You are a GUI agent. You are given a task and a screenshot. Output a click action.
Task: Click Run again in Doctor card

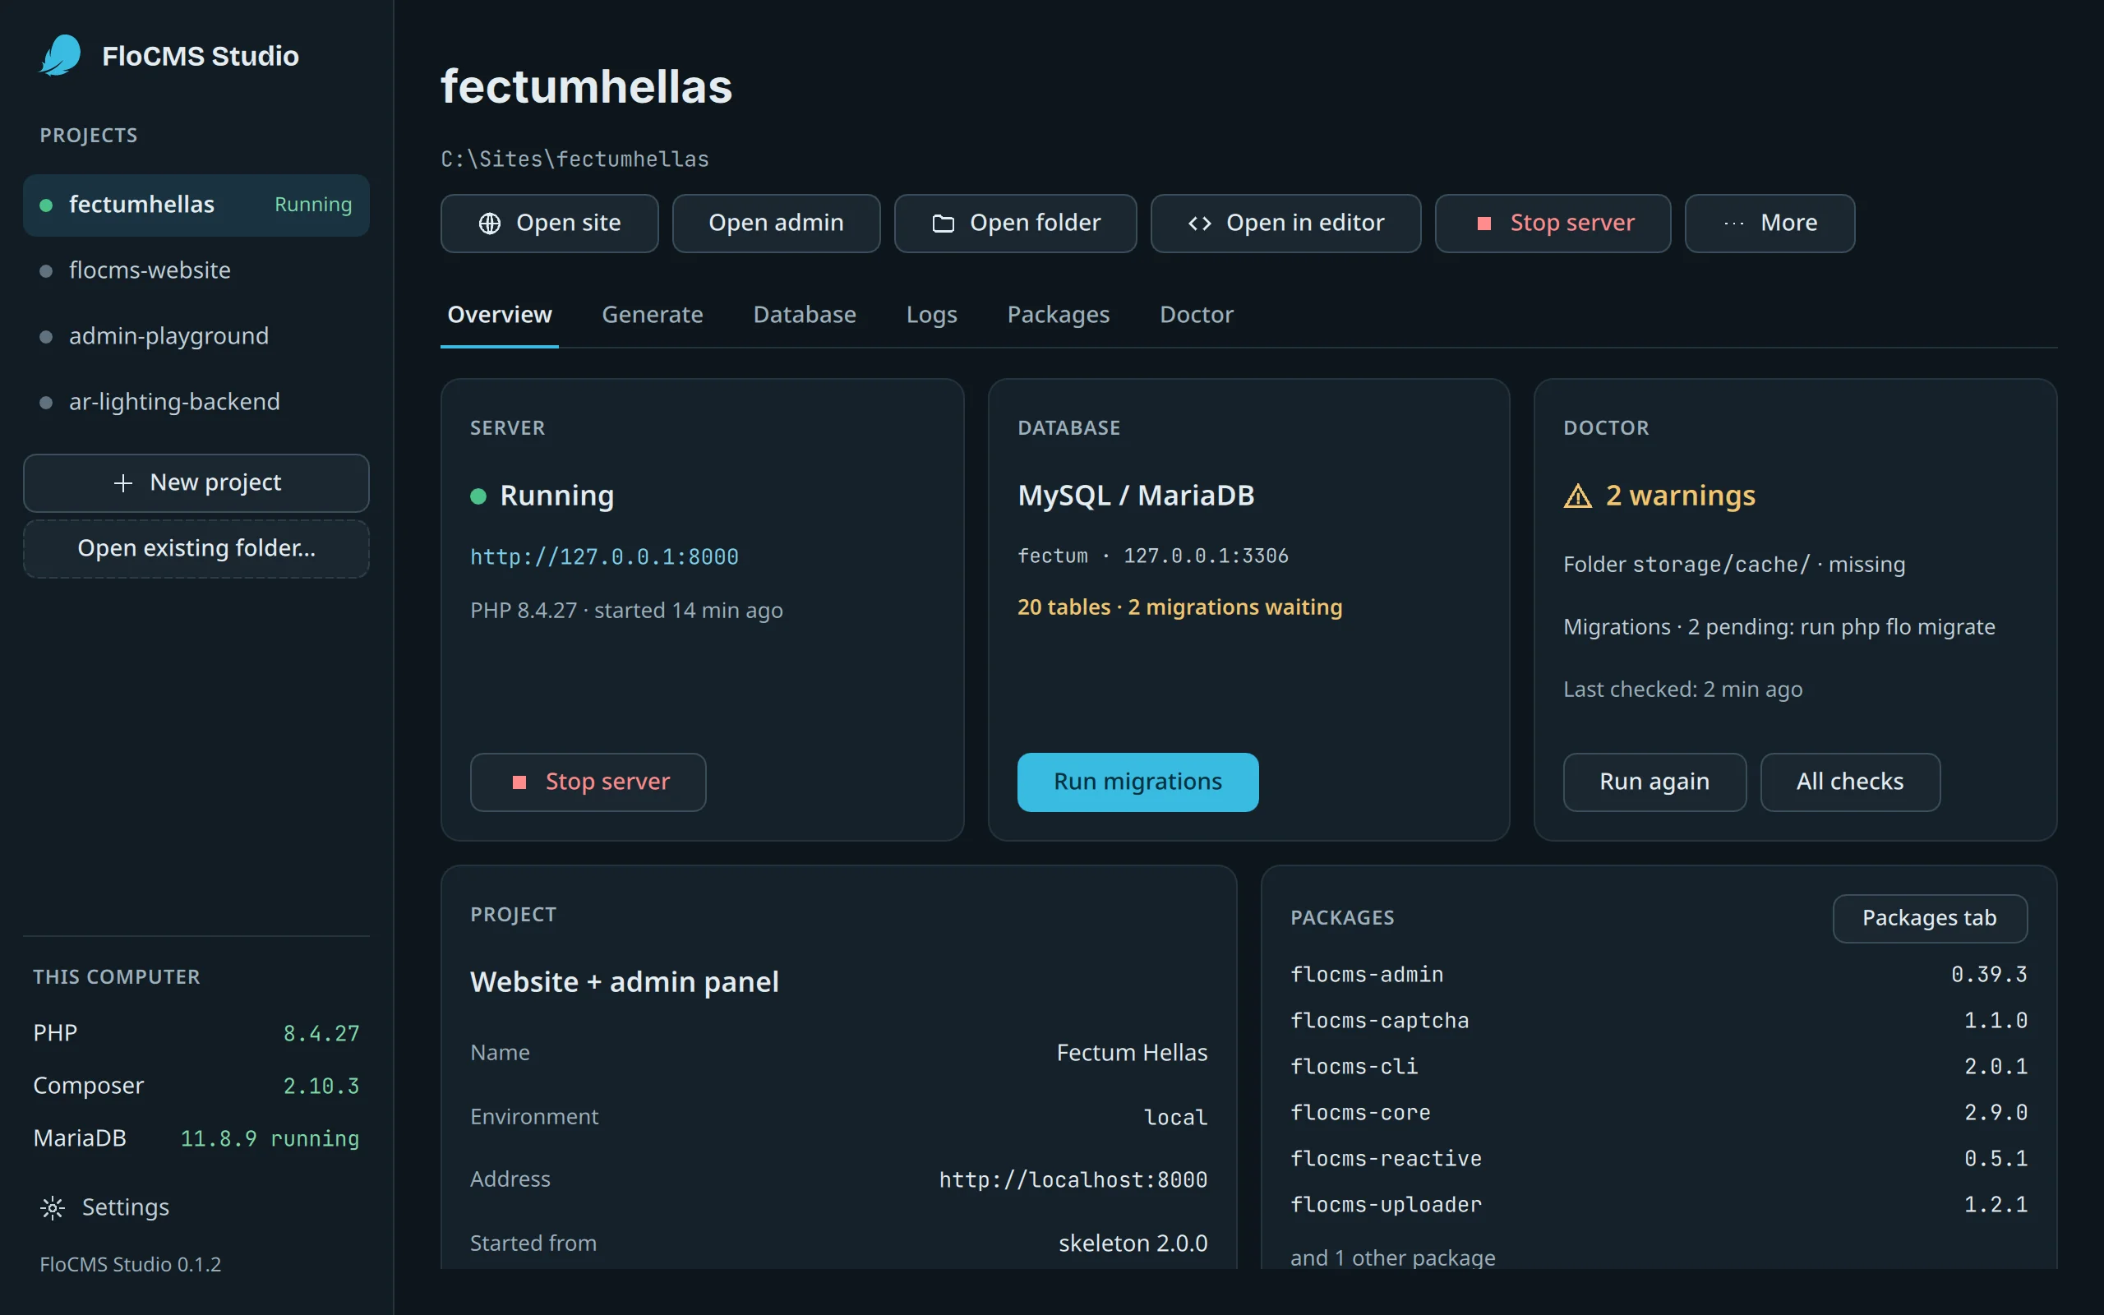coord(1654,782)
